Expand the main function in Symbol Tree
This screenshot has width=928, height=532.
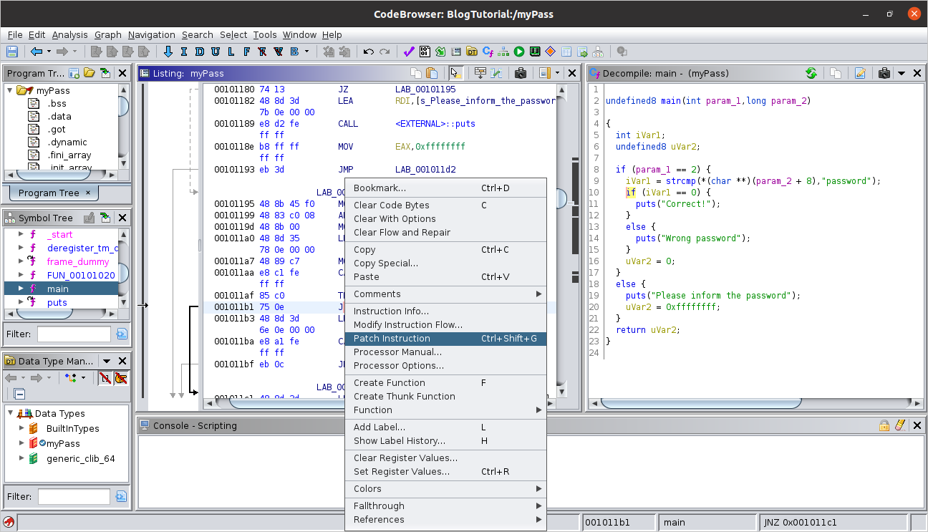coord(19,289)
